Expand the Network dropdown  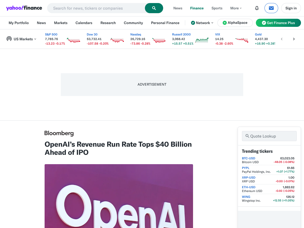click(202, 23)
